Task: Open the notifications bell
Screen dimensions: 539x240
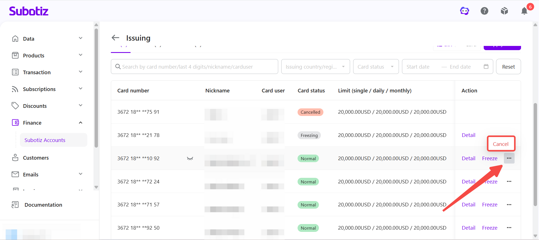Action: pyautogui.click(x=524, y=11)
